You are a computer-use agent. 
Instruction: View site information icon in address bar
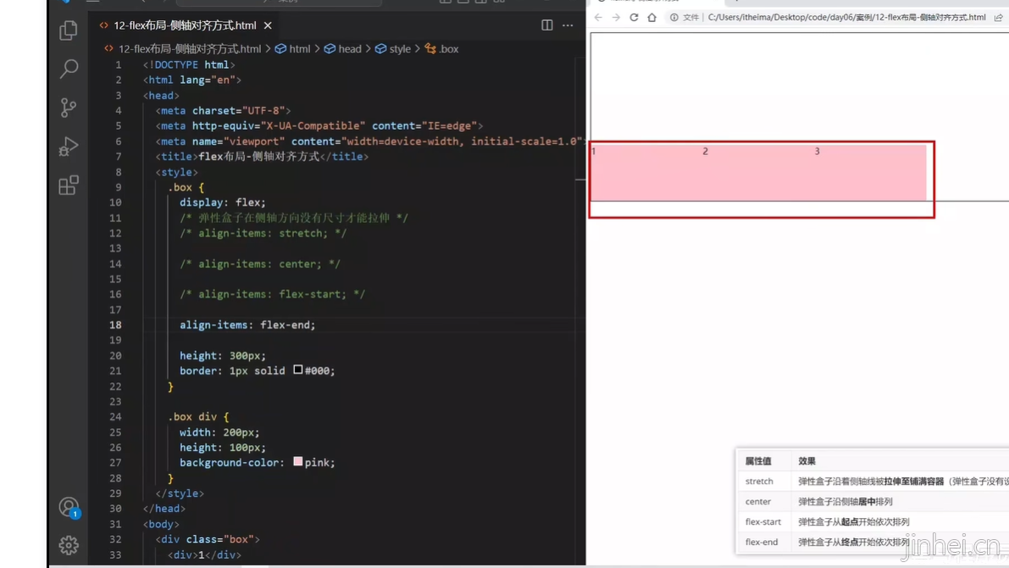(x=674, y=18)
